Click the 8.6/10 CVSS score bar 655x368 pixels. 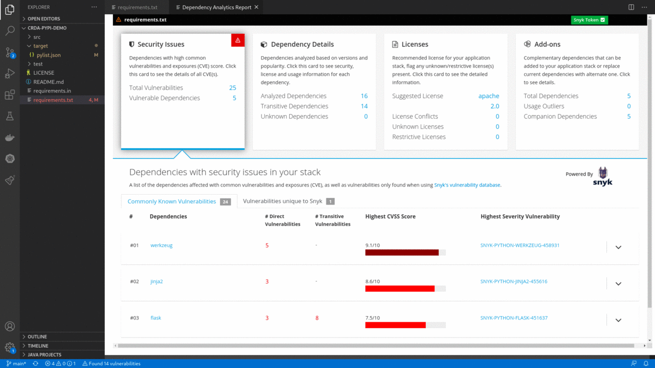point(406,288)
